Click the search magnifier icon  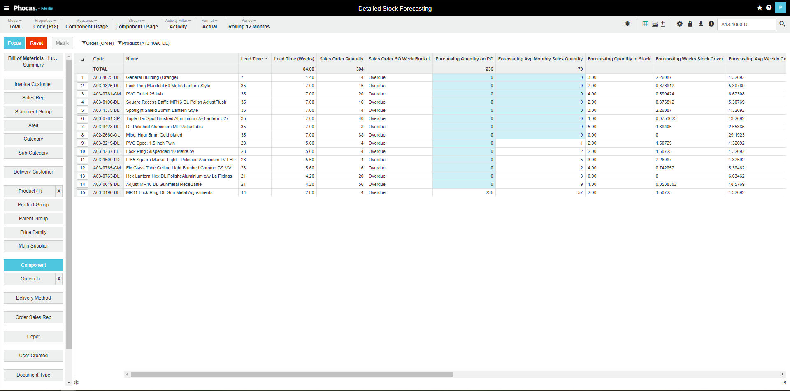[782, 24]
